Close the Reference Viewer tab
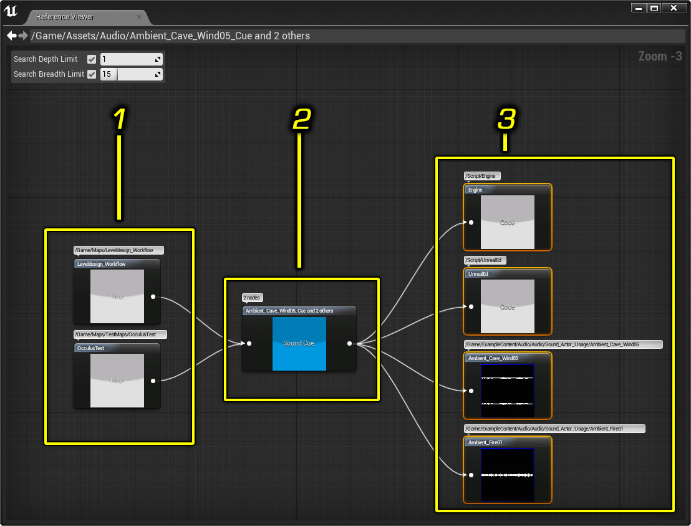Viewport: 691px width, 526px height. [x=139, y=17]
